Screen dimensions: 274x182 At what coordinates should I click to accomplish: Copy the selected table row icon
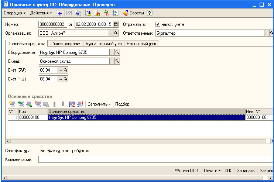point(21,104)
